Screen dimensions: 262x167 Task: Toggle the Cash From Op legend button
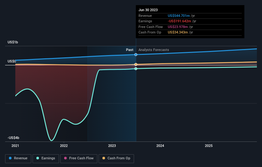tap(116, 158)
